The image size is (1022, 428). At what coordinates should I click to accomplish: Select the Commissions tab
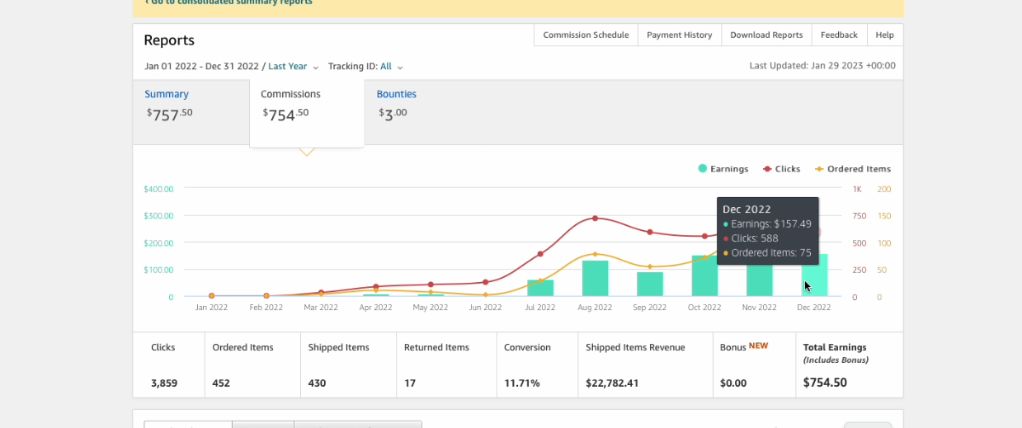coord(307,113)
